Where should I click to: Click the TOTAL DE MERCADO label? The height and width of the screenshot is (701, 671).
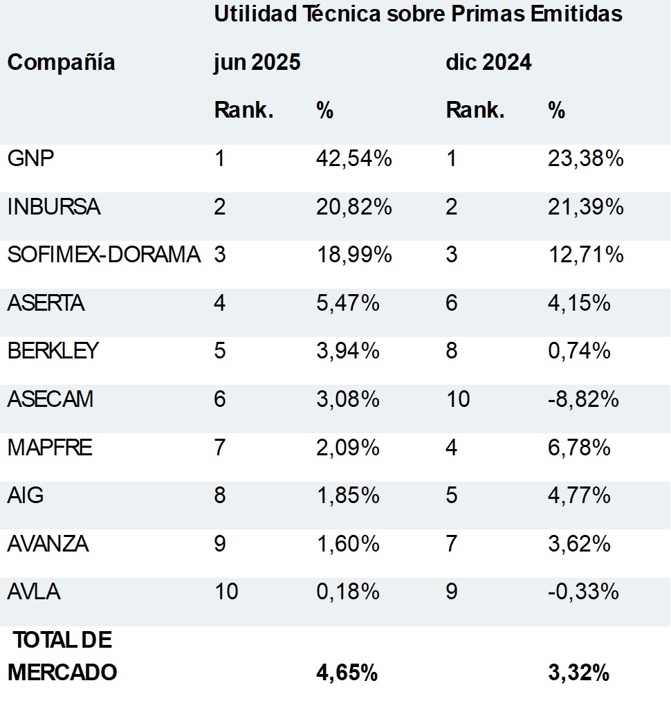tap(62, 656)
